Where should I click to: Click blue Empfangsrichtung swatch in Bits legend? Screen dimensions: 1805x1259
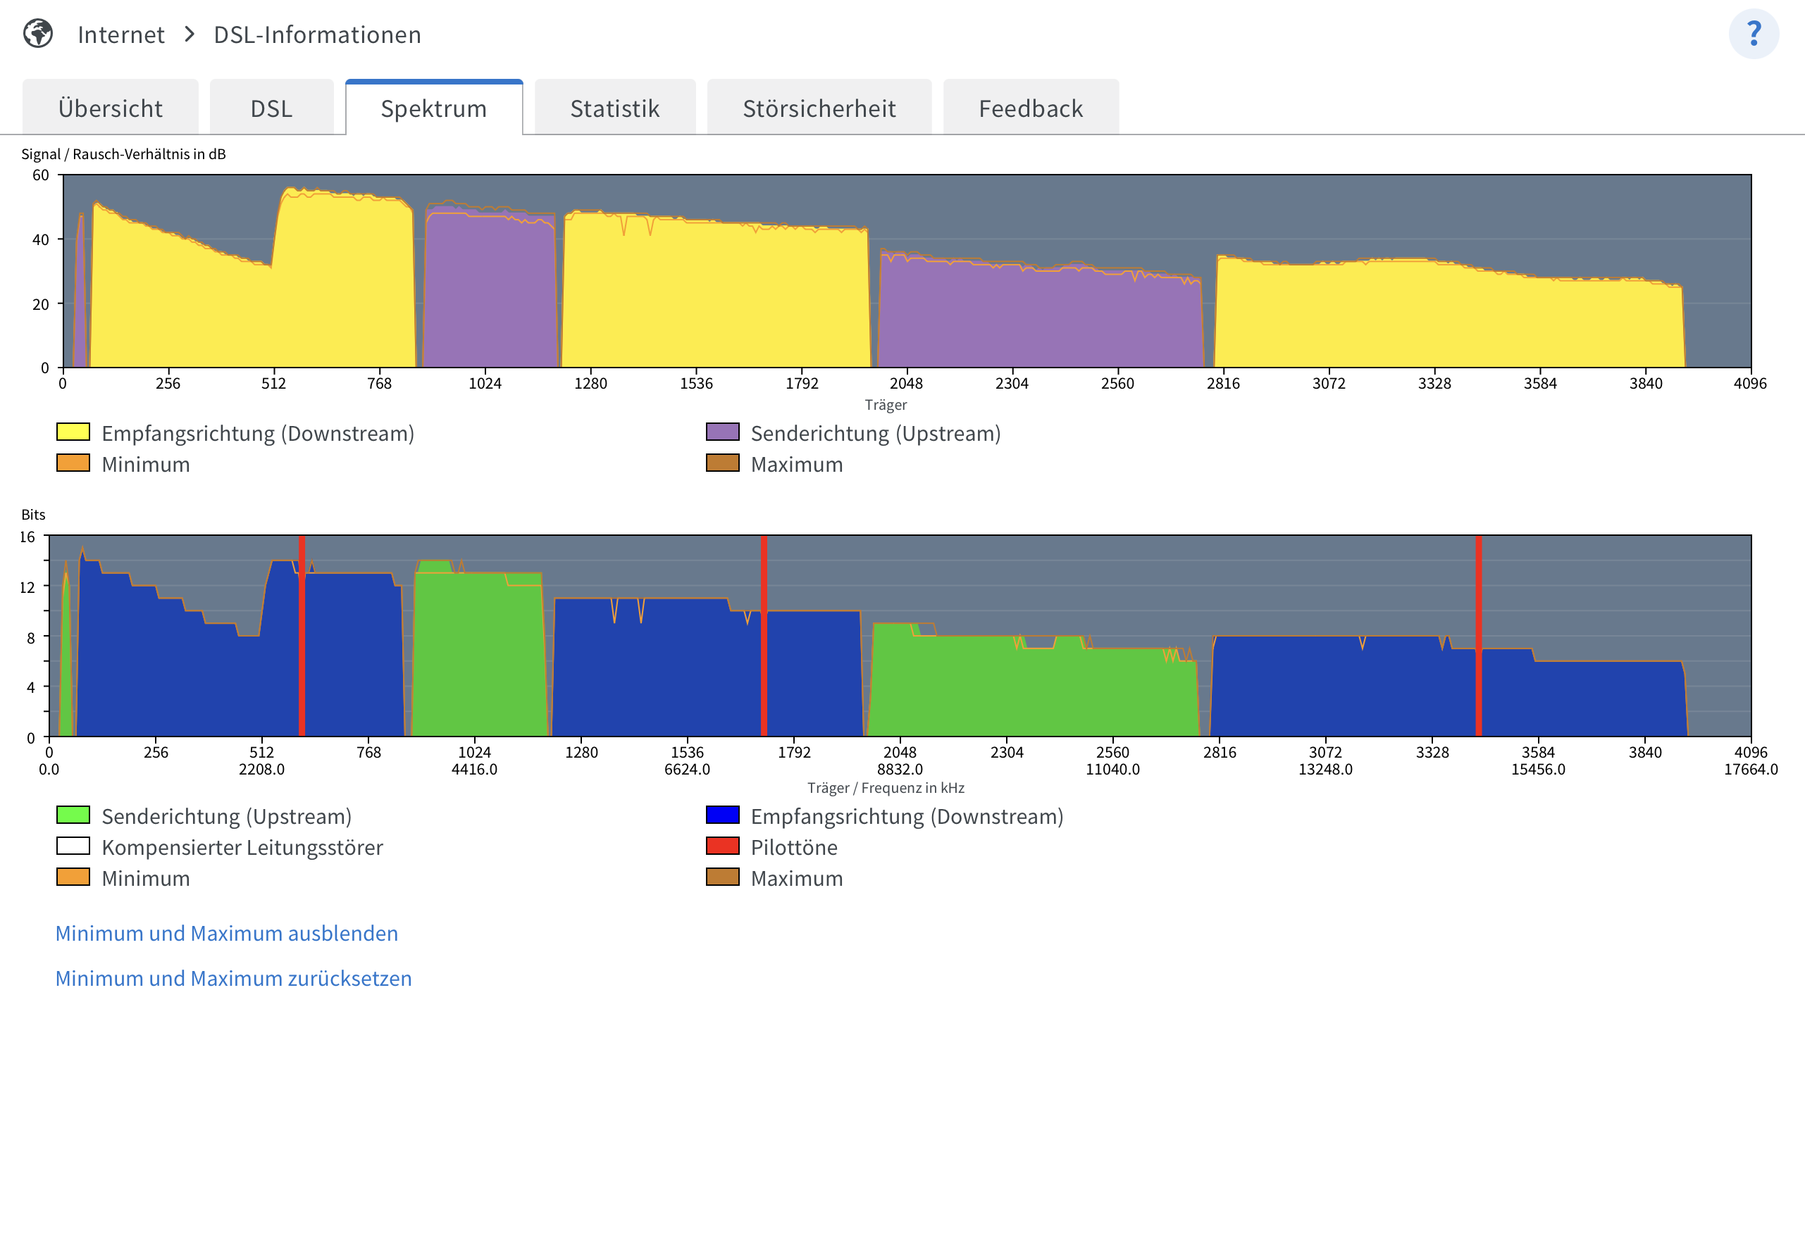click(x=722, y=815)
